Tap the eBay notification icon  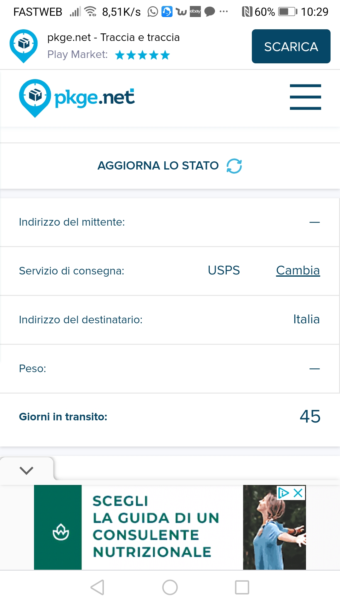coord(195,12)
